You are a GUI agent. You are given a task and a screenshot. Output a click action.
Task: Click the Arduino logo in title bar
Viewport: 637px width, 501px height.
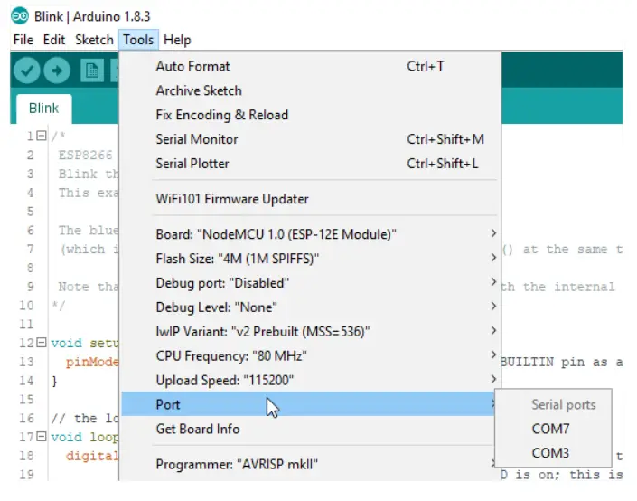20,16
